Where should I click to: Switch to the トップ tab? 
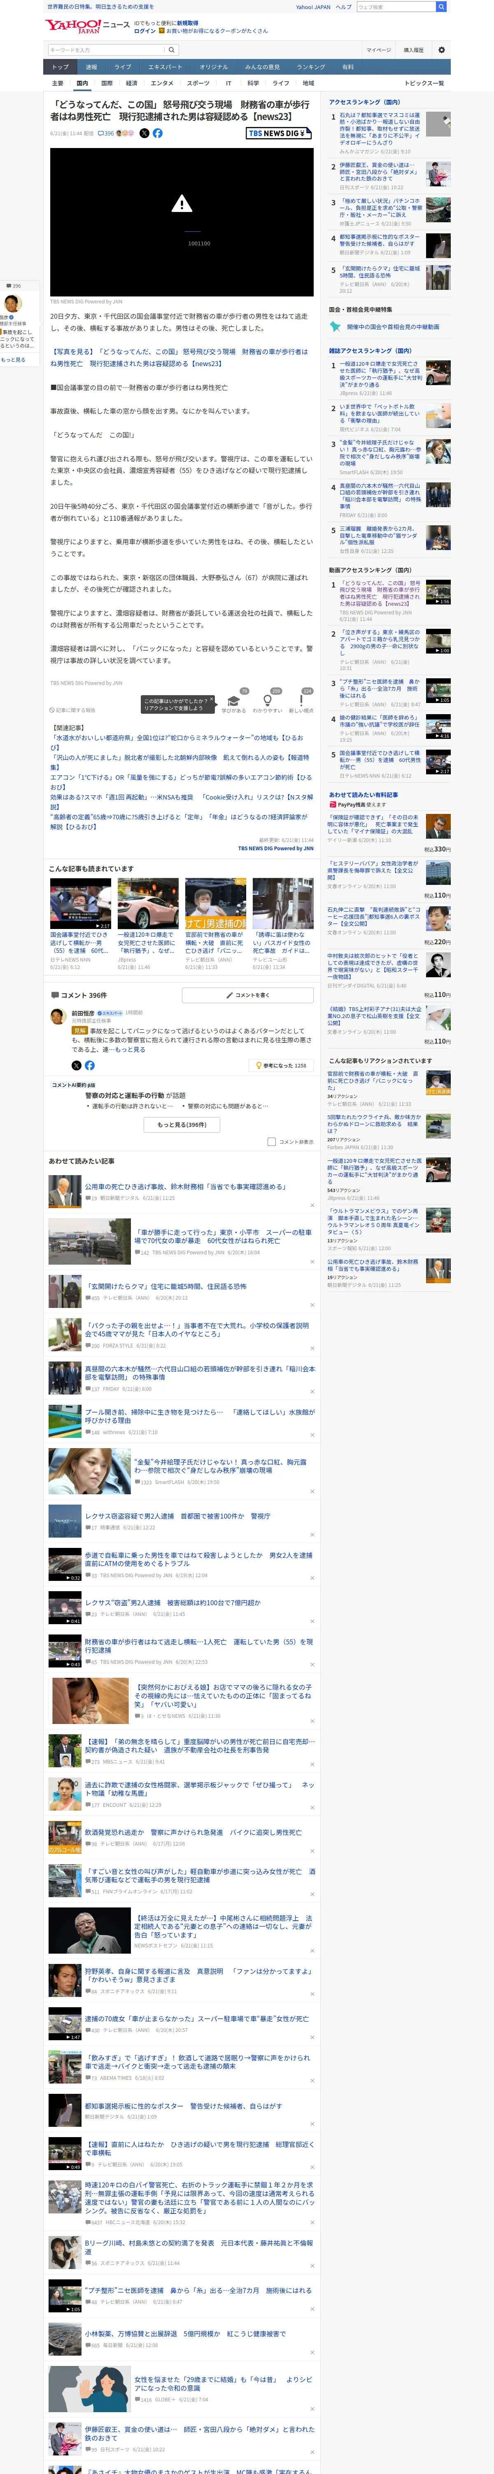61,67
